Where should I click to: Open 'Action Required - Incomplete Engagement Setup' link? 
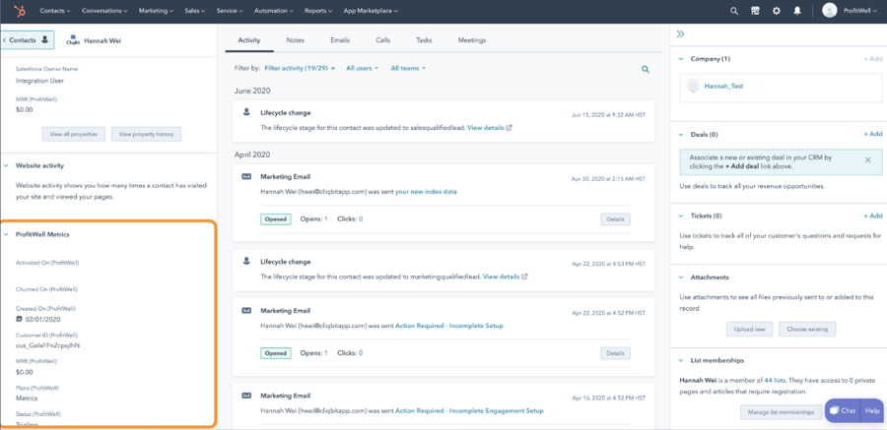point(469,410)
